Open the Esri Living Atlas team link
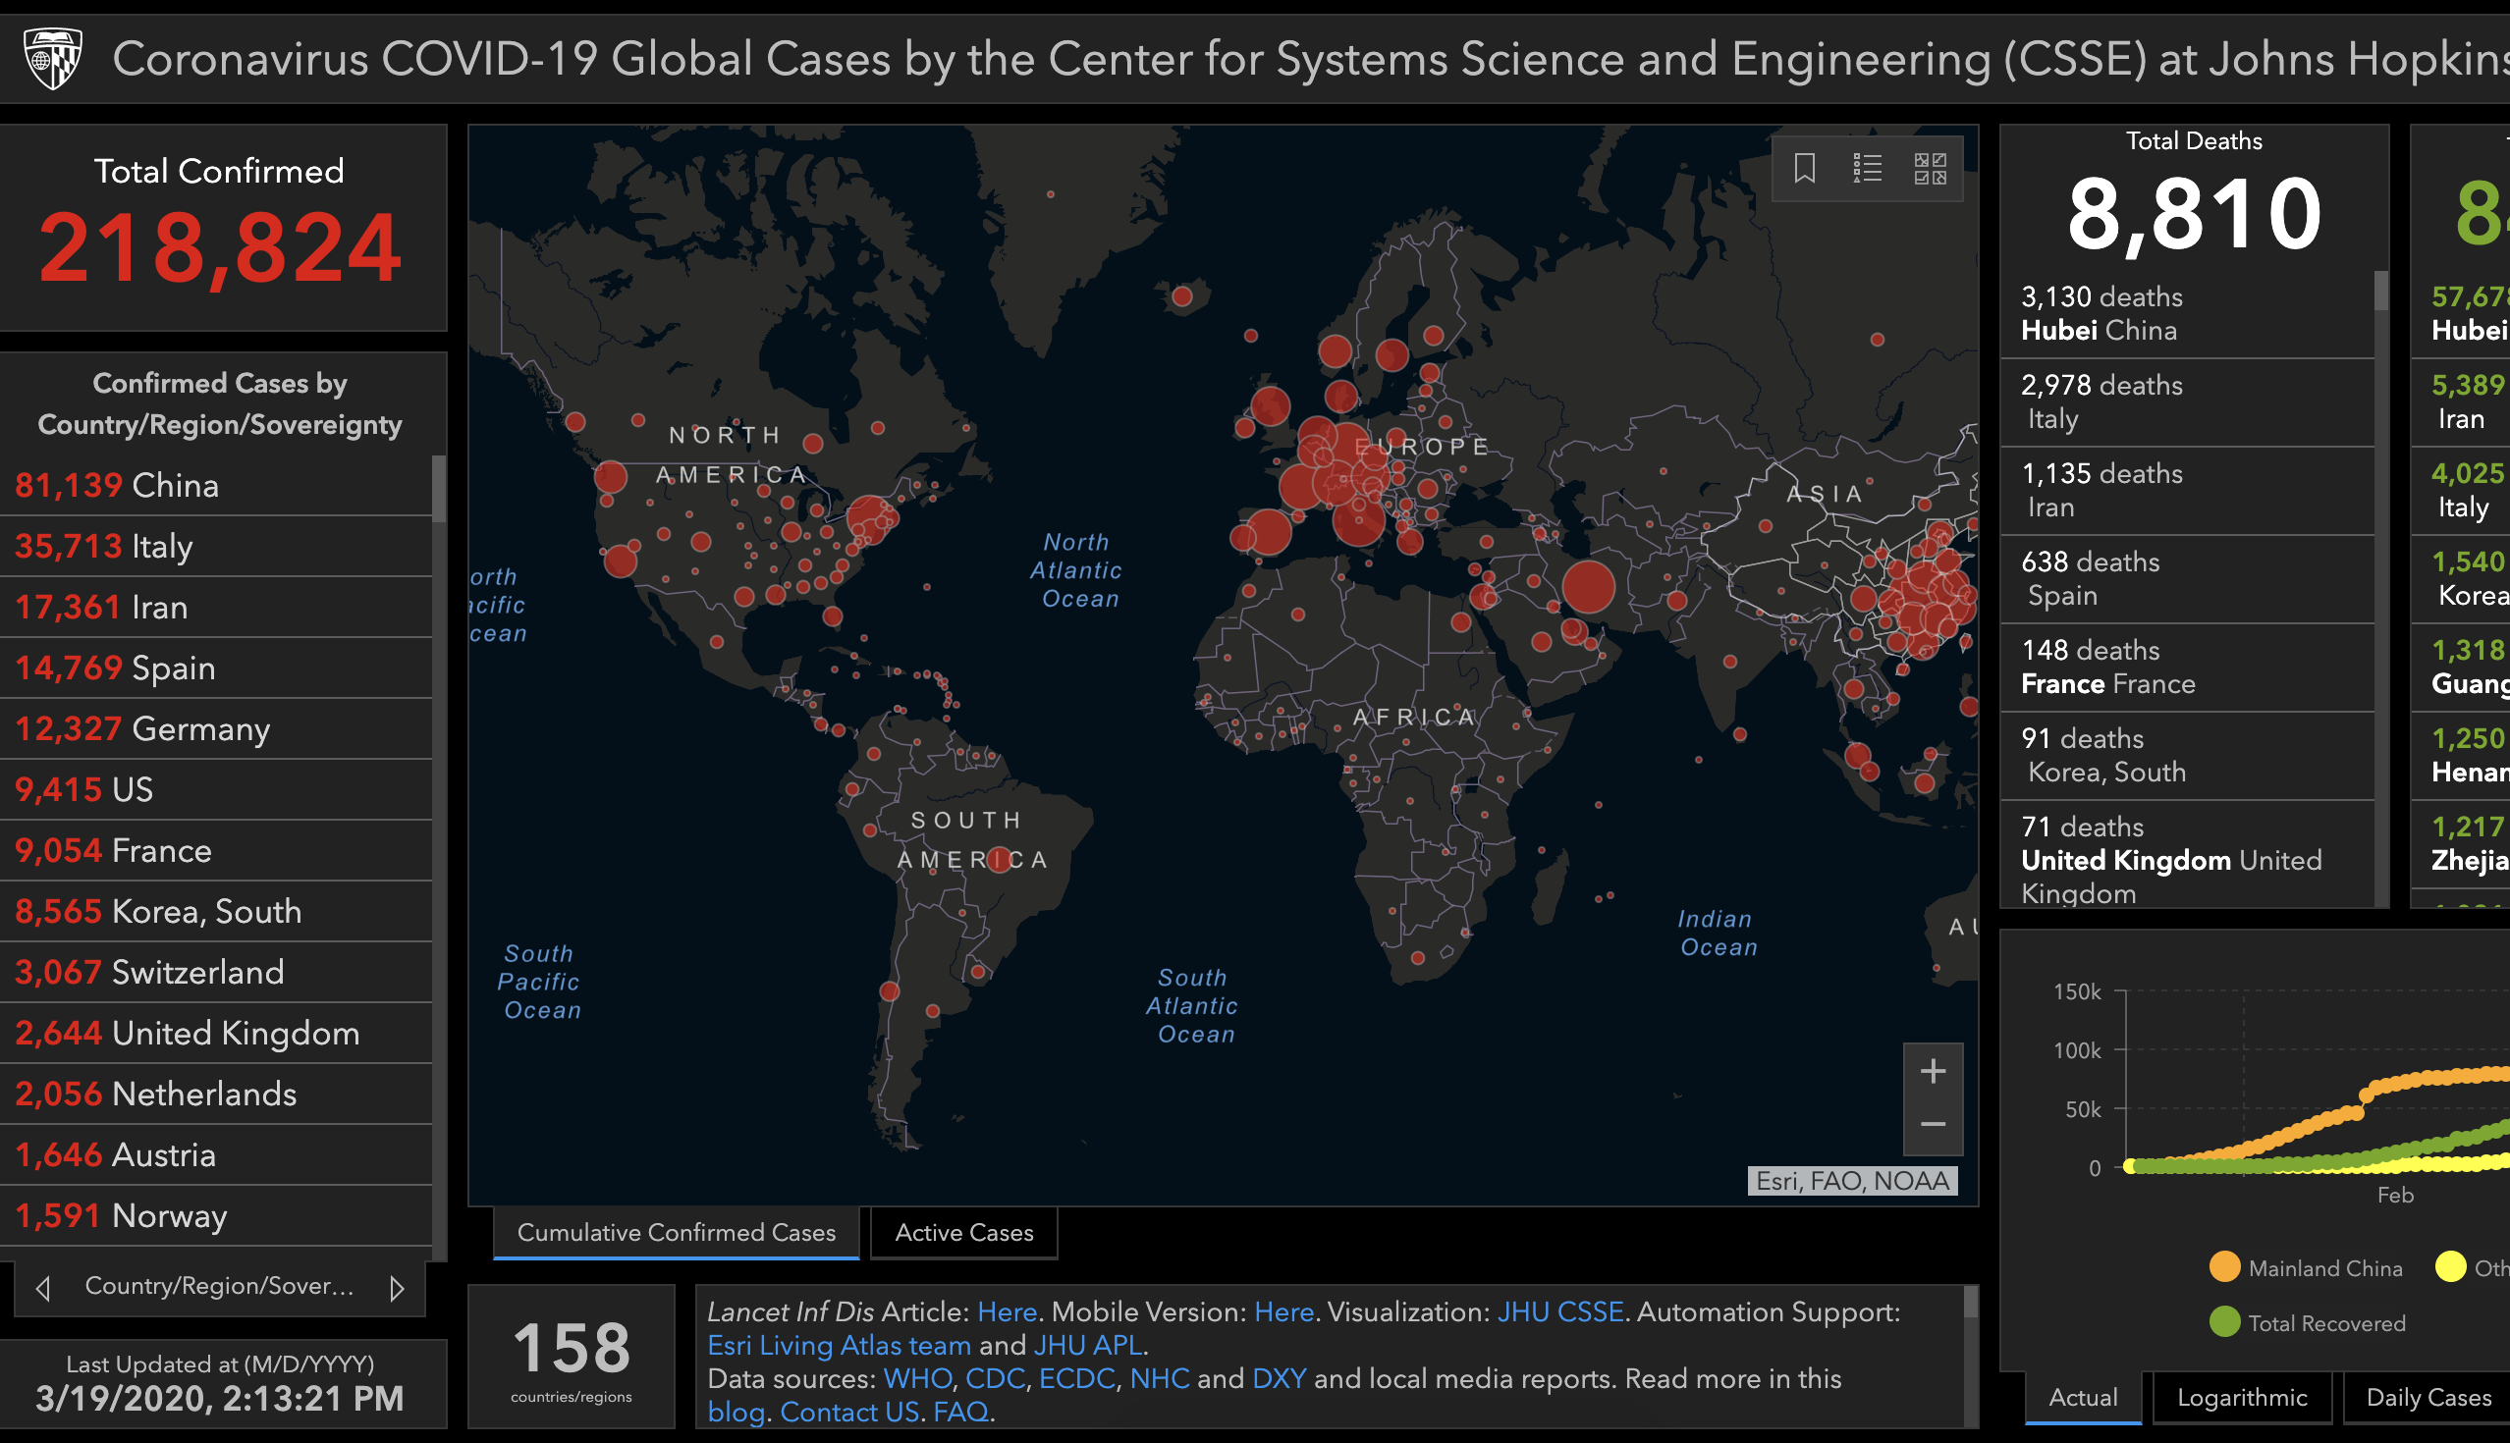This screenshot has height=1443, width=2510. point(839,1346)
